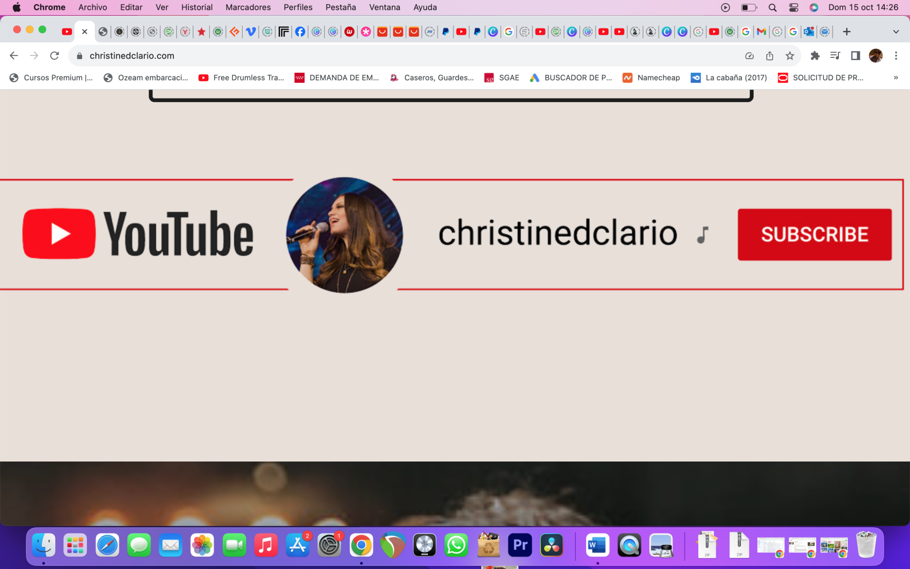Image resolution: width=910 pixels, height=569 pixels.
Task: Click the singer's circular profile photo
Action: click(344, 235)
